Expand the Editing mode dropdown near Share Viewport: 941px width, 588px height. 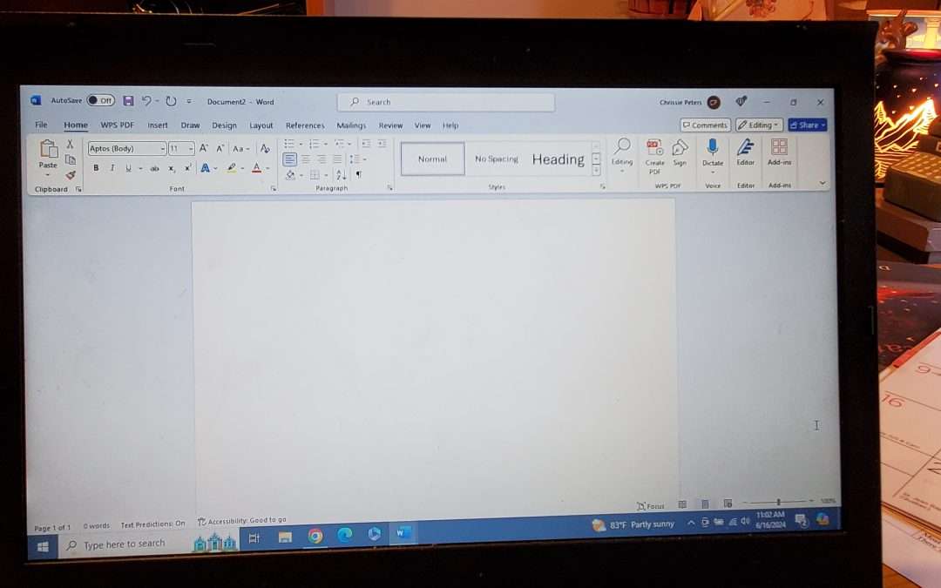[759, 125]
